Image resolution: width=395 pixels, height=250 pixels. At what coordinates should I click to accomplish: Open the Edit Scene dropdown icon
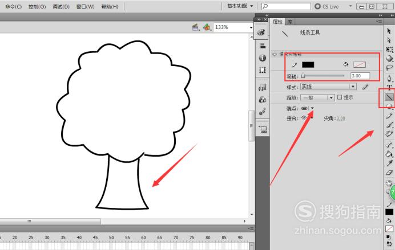[x=195, y=27]
